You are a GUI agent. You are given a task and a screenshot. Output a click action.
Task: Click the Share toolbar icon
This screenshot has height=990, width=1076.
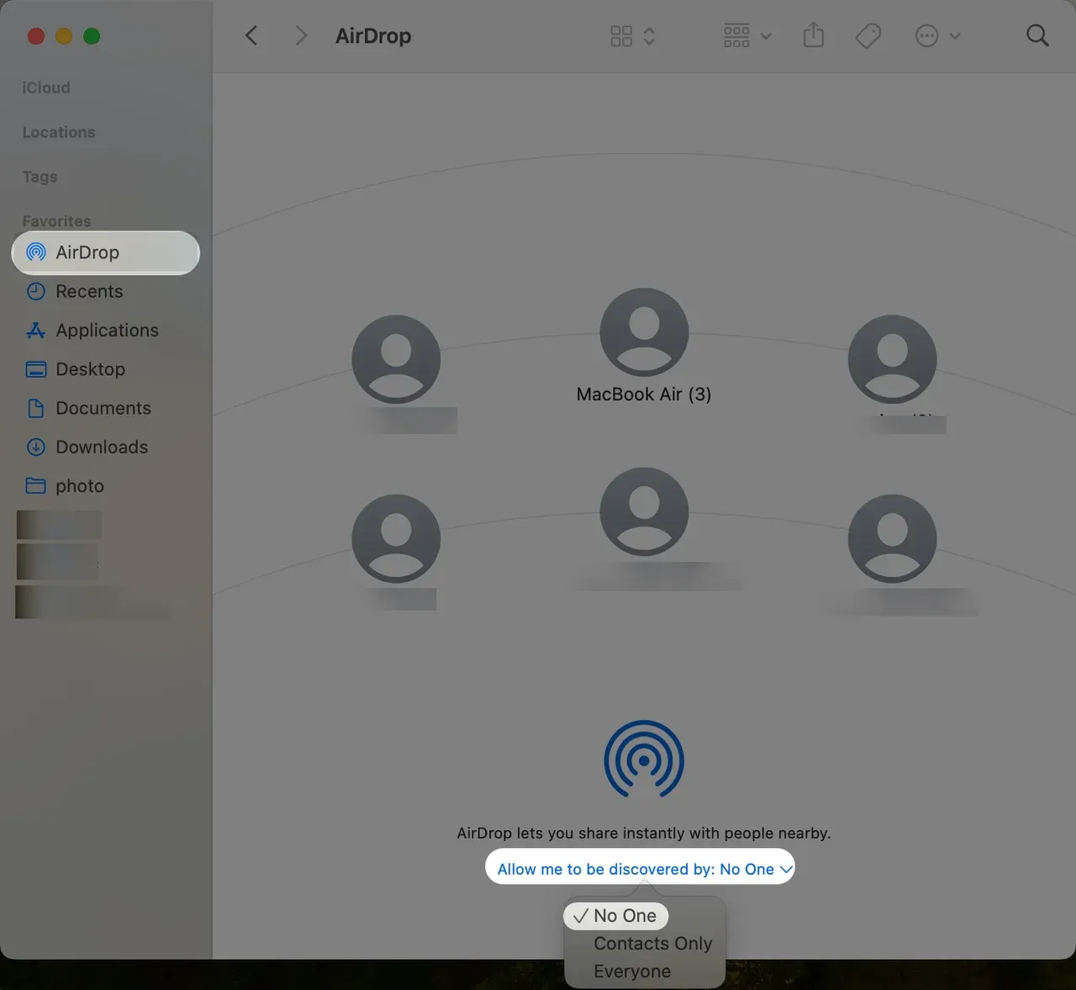(813, 35)
